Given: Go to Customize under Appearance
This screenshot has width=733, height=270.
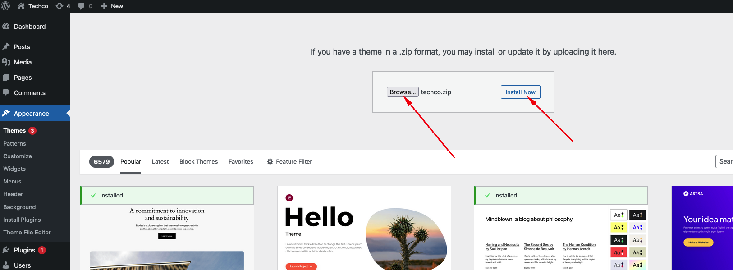Looking at the screenshot, I should pyautogui.click(x=18, y=156).
